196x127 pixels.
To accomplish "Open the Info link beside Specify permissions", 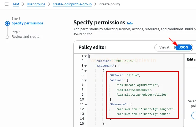I will (x=130, y=23).
